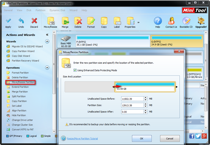Choose Format Partition operation
Image resolution: width=210 pixels, height=145 pixels.
point(20,73)
